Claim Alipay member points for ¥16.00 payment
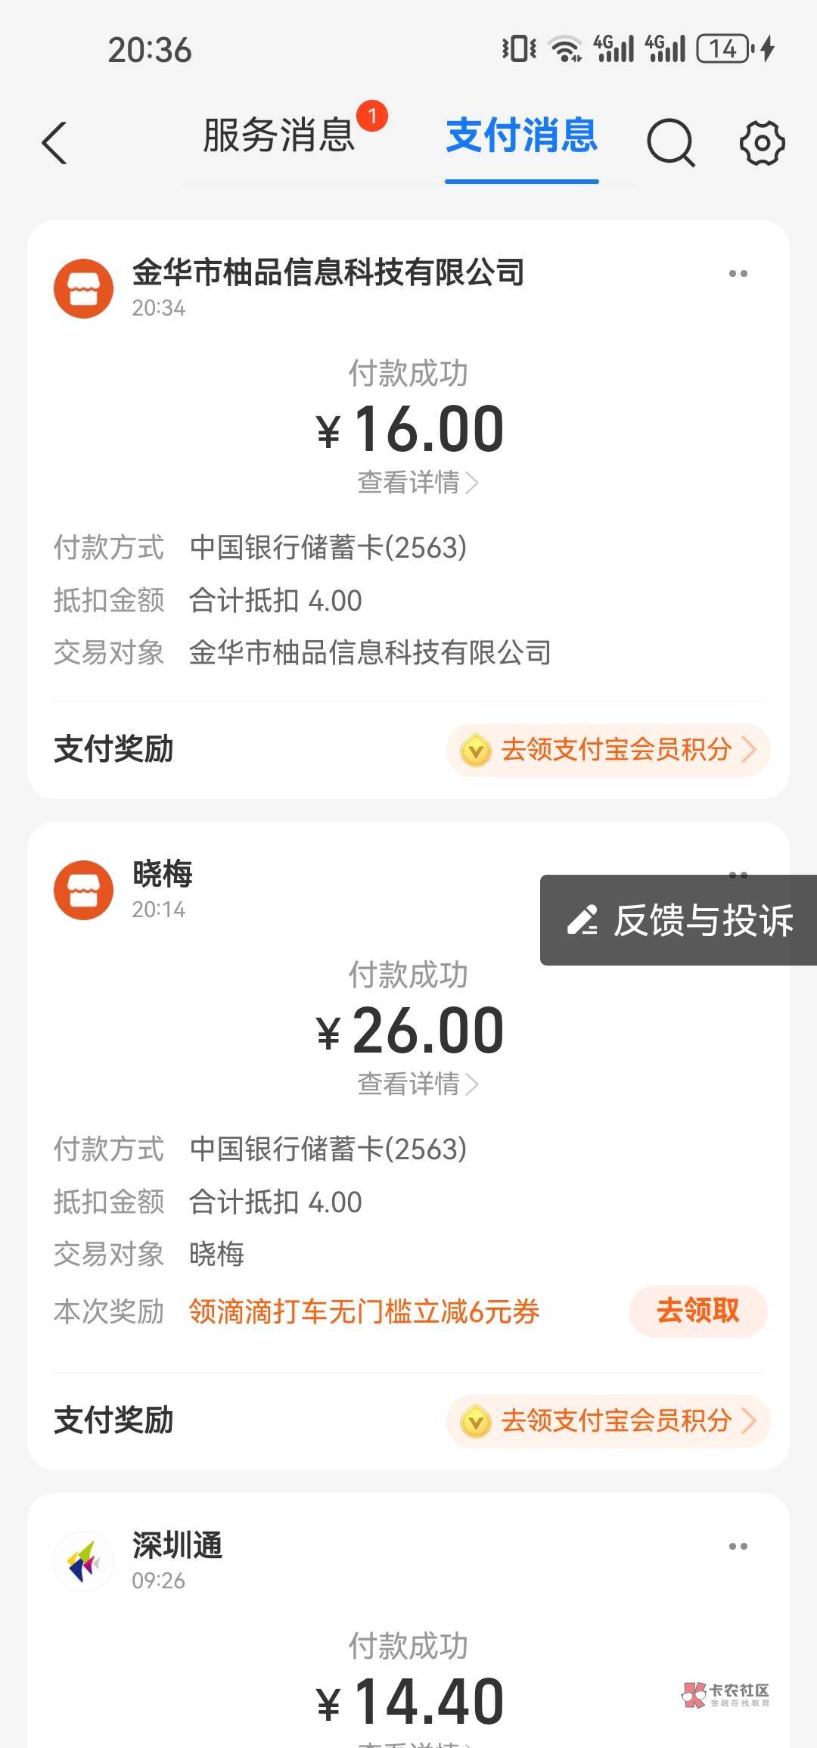The height and width of the screenshot is (1748, 817). tap(609, 750)
